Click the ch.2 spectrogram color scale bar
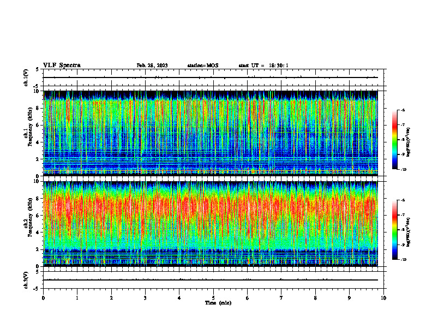 tap(394, 230)
